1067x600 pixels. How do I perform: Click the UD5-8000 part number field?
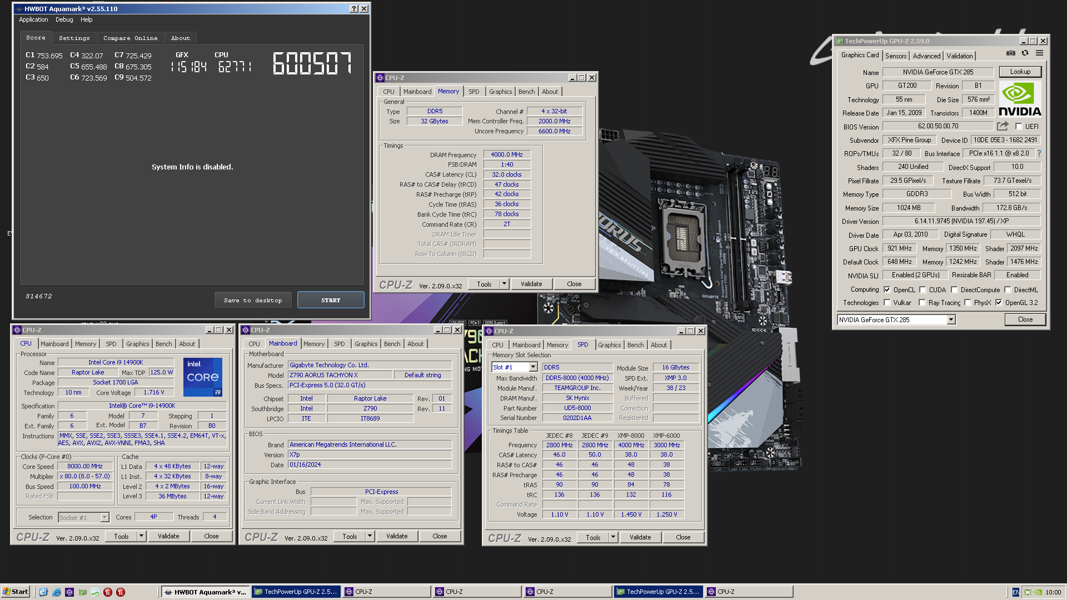(x=577, y=408)
